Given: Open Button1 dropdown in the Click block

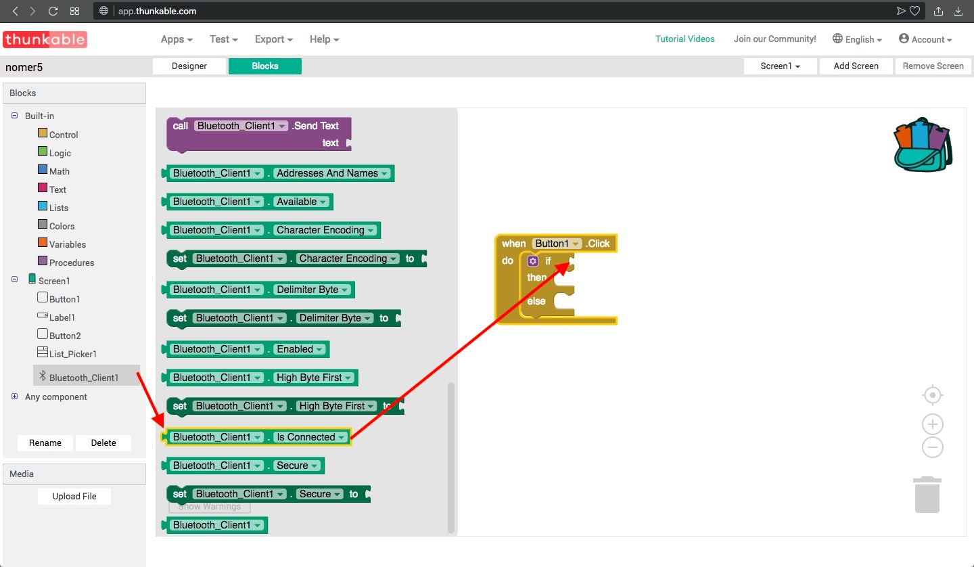Looking at the screenshot, I should 557,244.
